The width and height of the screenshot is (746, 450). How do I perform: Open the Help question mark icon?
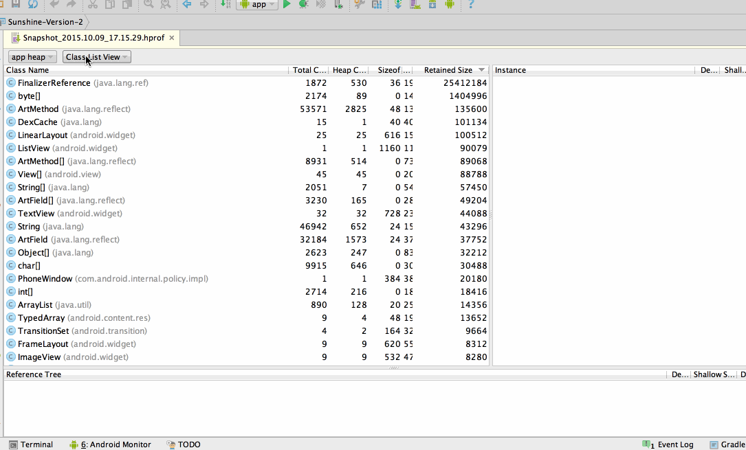pos(471,4)
